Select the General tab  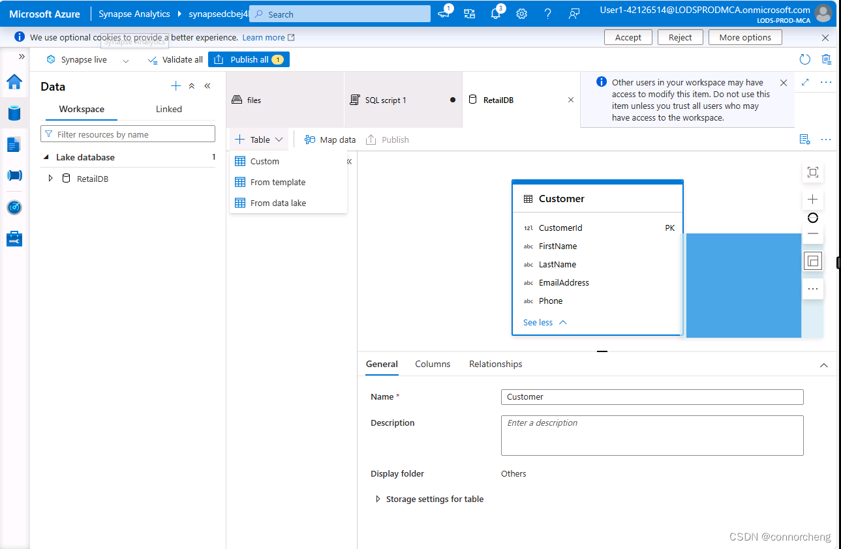tap(382, 364)
